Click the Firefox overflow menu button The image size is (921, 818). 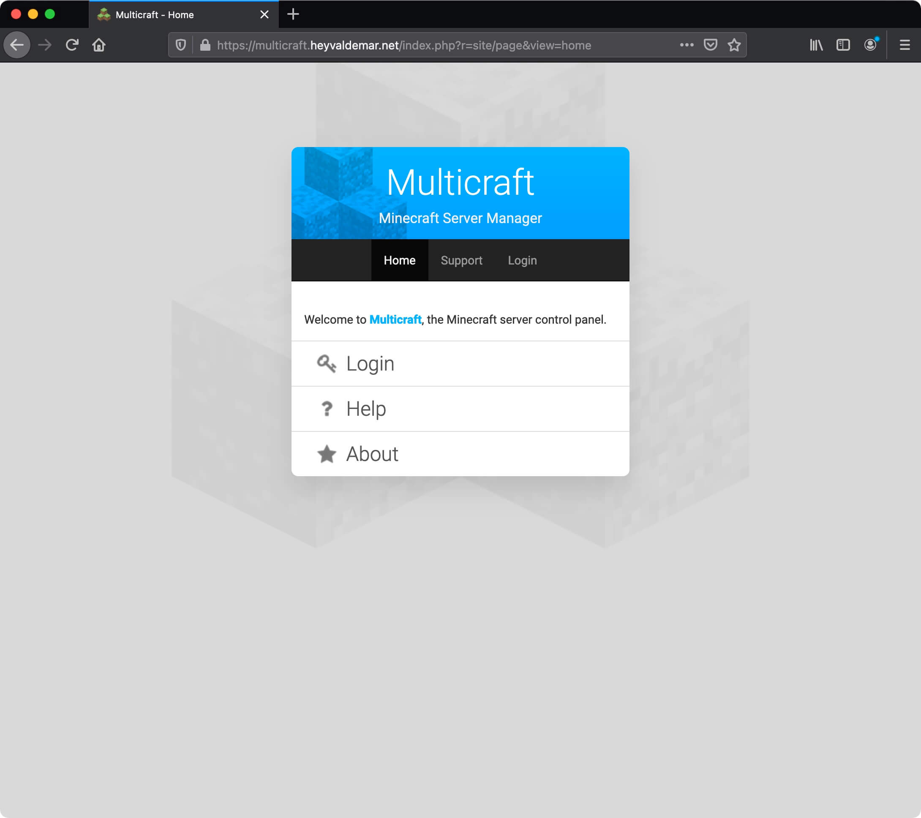(x=686, y=45)
